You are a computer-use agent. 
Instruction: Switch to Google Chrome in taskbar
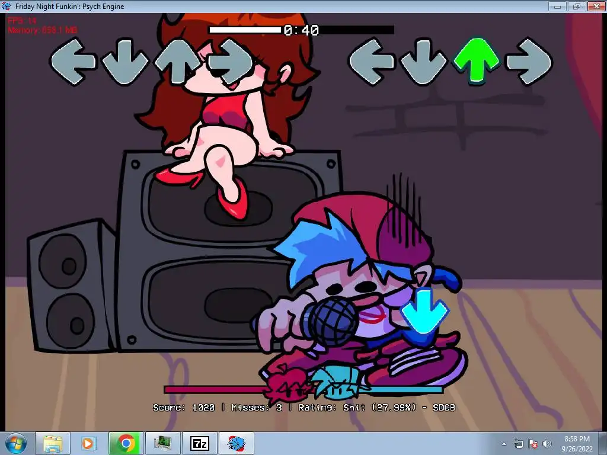tap(126, 443)
